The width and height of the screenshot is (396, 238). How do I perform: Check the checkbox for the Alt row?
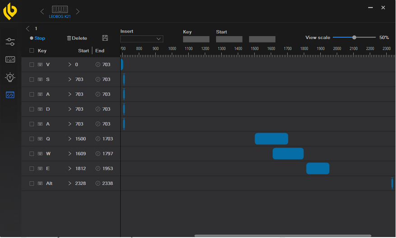pos(32,183)
